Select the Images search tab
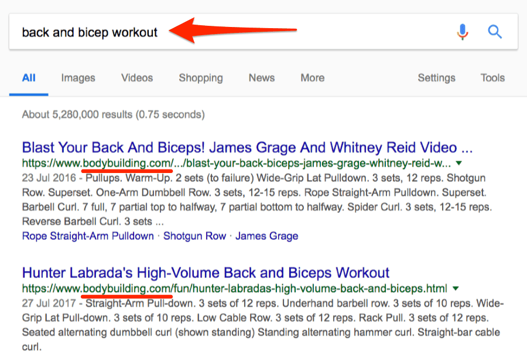 tap(78, 77)
